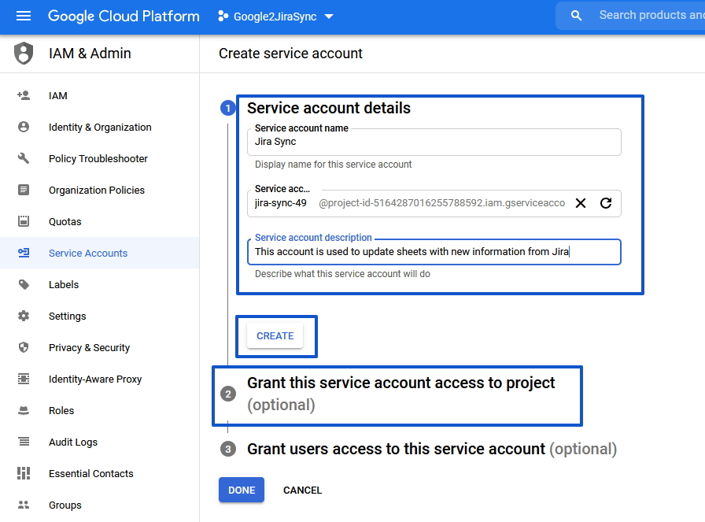Click the Identity & Organization person icon
The width and height of the screenshot is (705, 522).
[24, 127]
